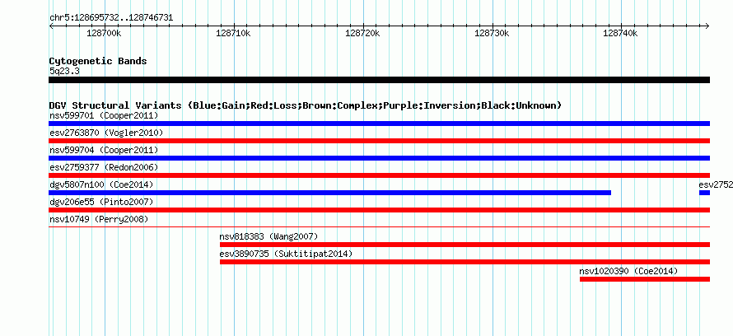Click the 128700k ruler tick label
The height and width of the screenshot is (336, 733).
(105, 34)
